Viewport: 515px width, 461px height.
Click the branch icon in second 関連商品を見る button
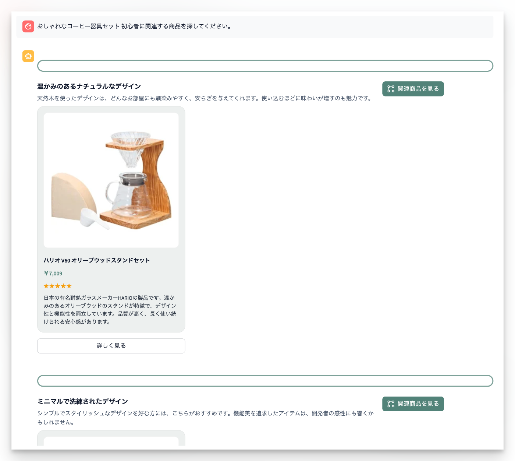pos(391,404)
